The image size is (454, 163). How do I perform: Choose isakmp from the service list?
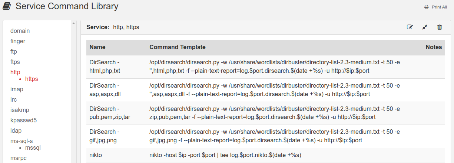pos(20,110)
